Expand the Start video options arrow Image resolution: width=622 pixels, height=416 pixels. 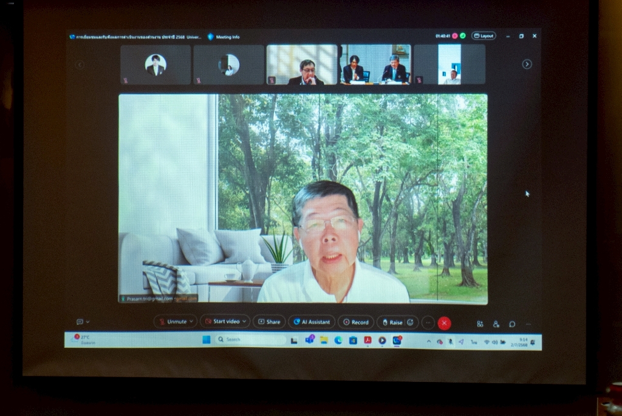(x=245, y=322)
